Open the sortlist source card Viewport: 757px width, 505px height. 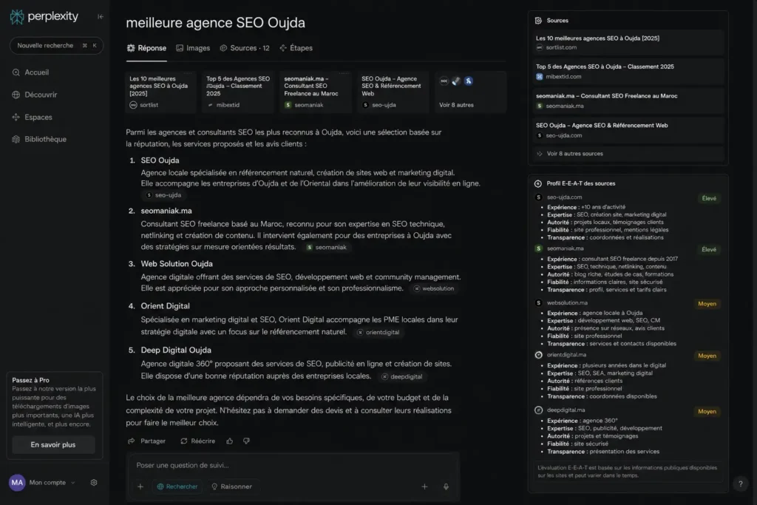click(160, 92)
